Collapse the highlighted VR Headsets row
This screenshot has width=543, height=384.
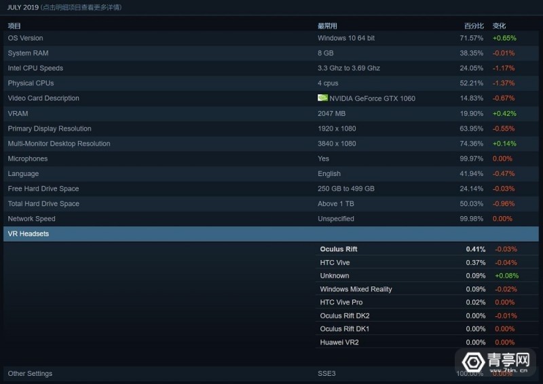point(271,234)
